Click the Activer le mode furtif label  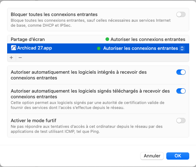click(34, 120)
